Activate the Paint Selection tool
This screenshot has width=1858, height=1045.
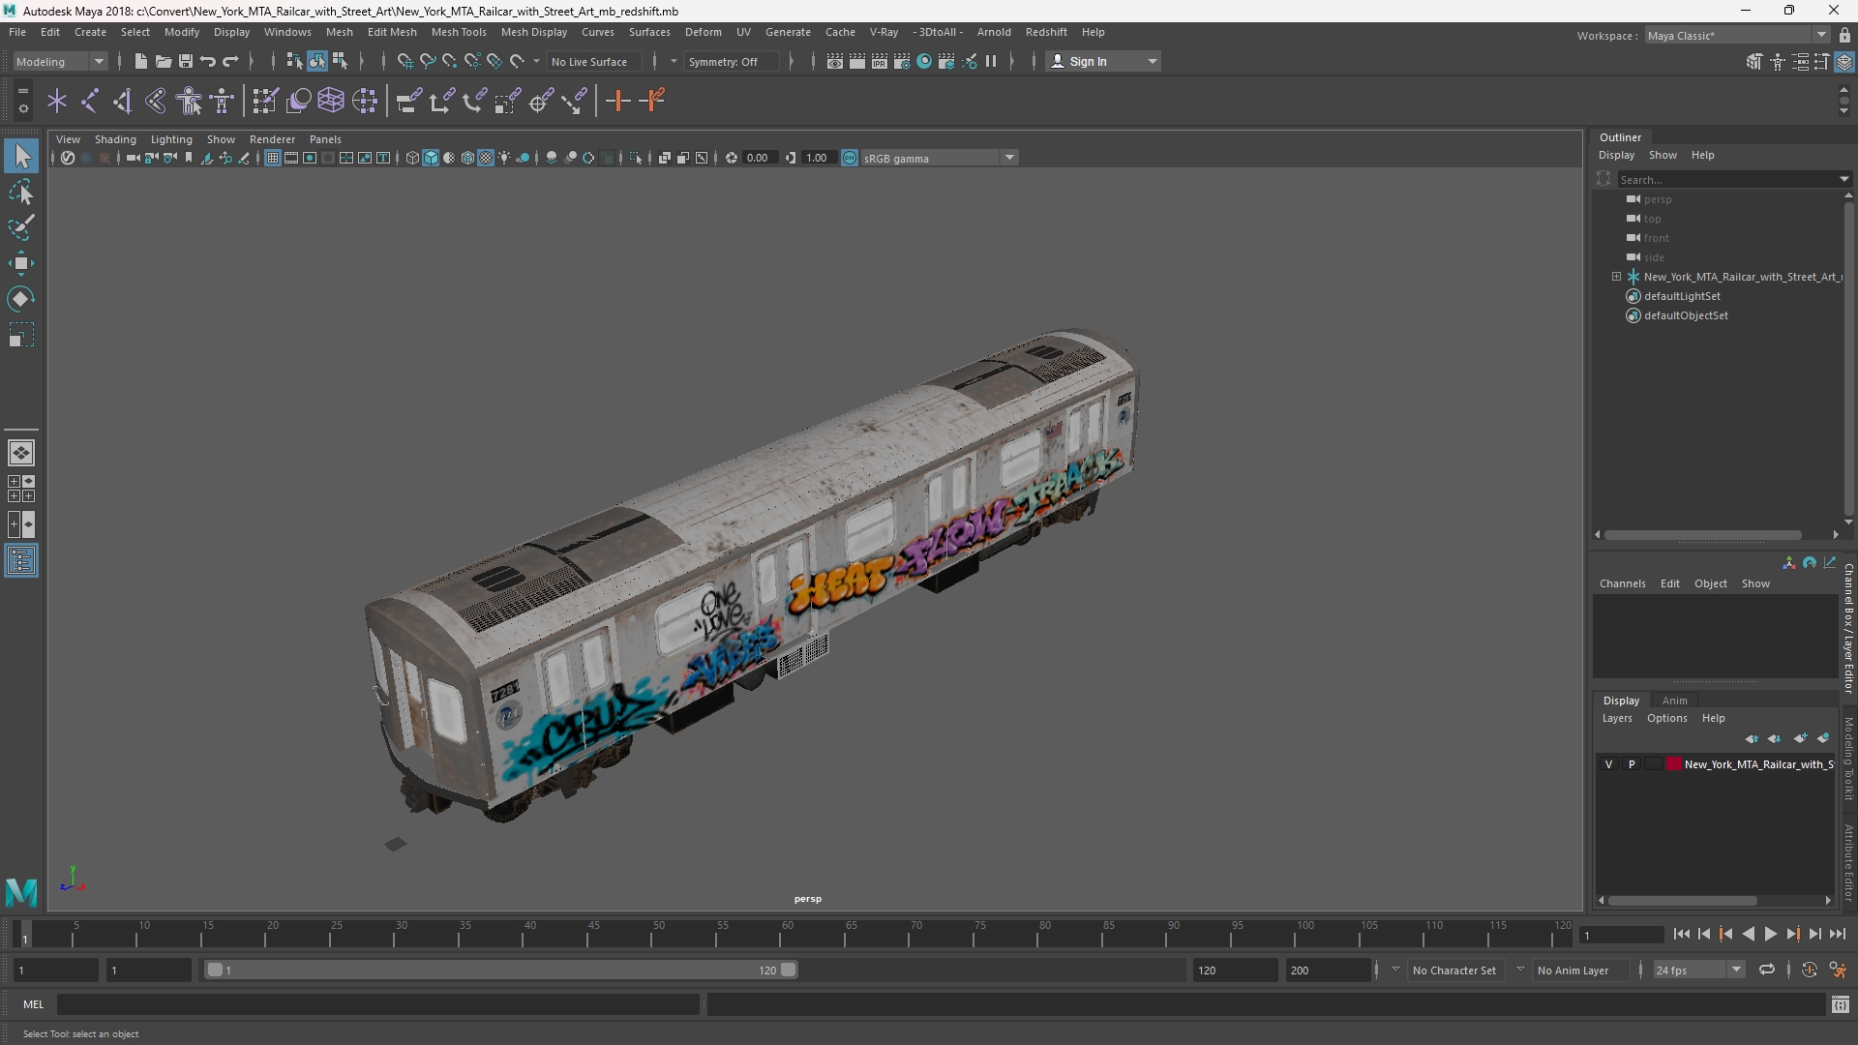point(21,227)
